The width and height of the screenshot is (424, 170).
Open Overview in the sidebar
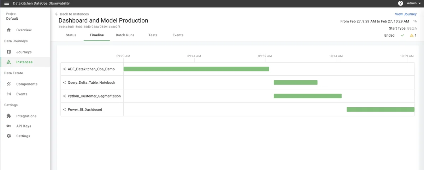24,30
